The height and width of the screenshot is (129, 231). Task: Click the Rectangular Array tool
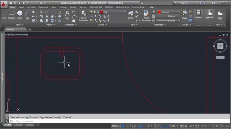click(x=52, y=21)
